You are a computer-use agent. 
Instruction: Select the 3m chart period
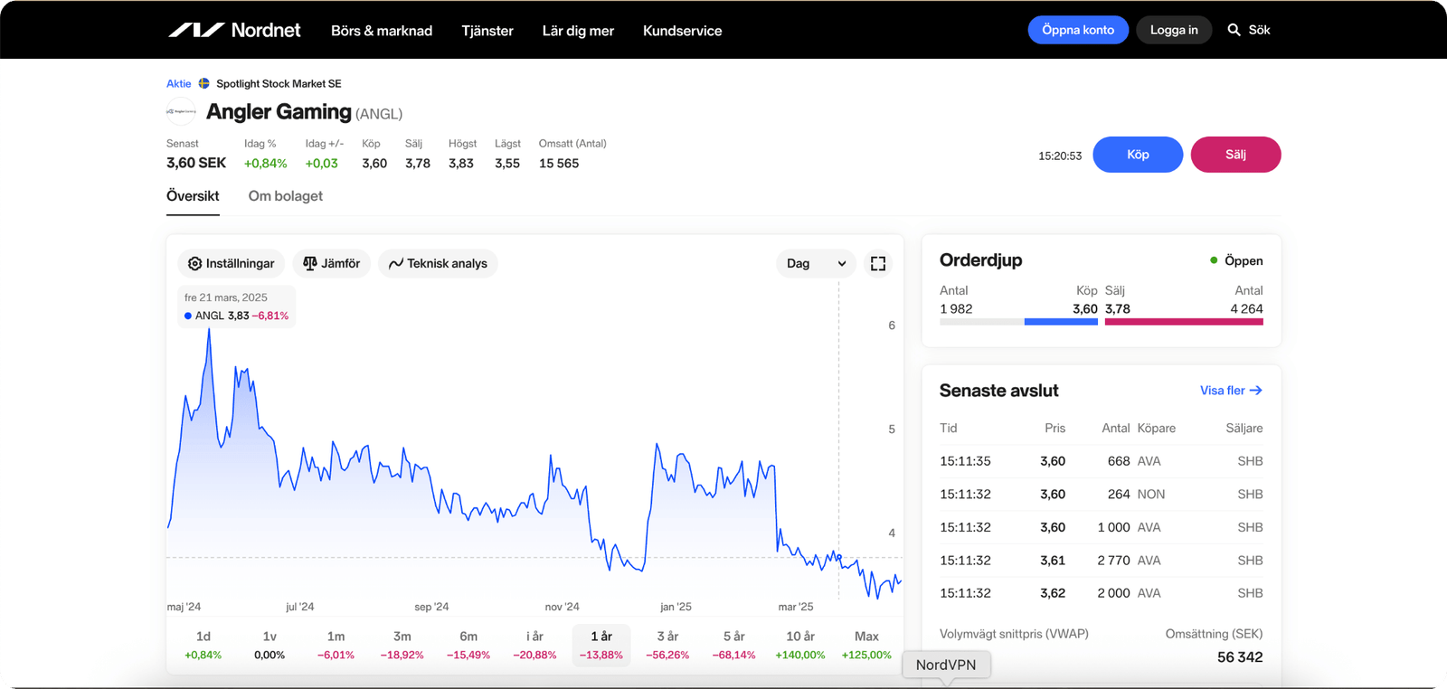[402, 645]
